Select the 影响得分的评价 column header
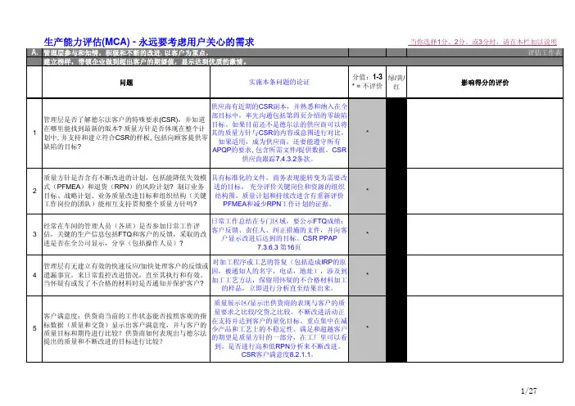Image resolution: width=575 pixels, height=406 pixels. point(491,83)
